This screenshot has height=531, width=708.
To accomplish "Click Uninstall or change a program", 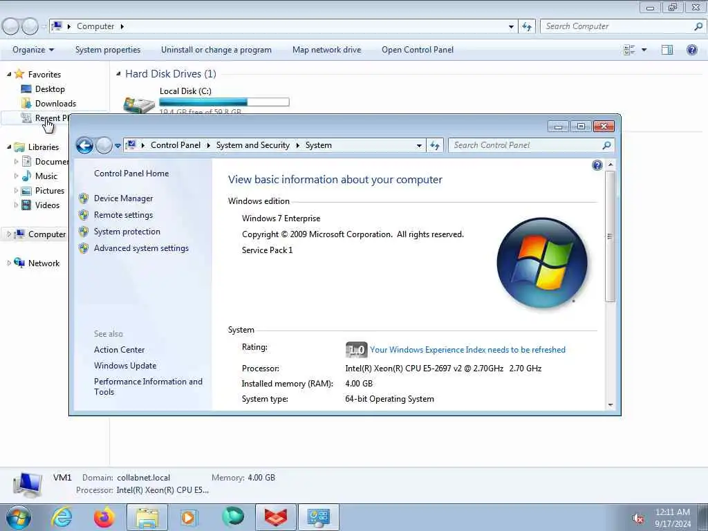I will (x=216, y=50).
